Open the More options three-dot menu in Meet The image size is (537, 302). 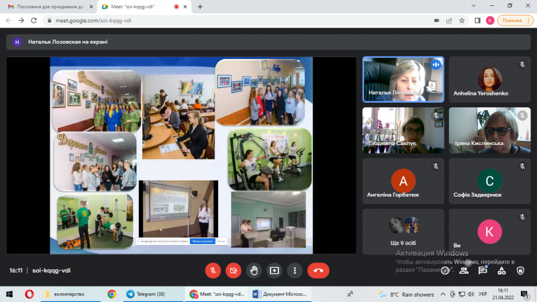[295, 270]
